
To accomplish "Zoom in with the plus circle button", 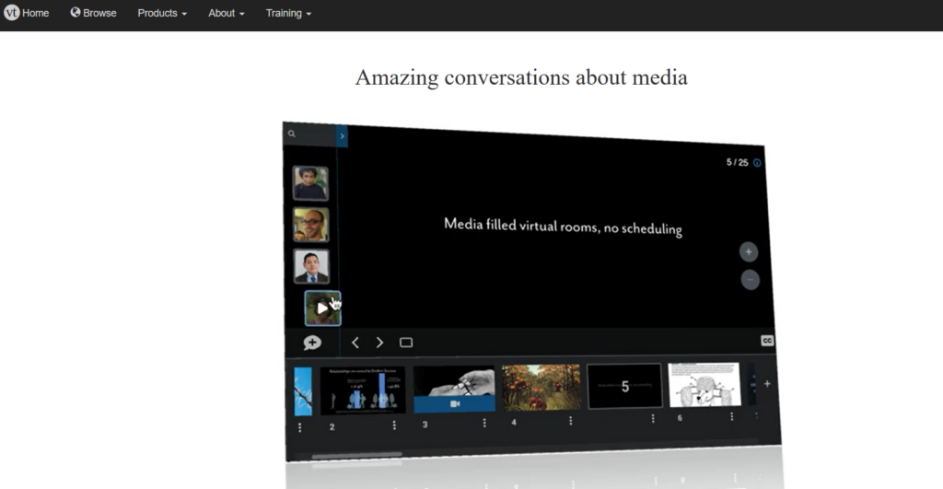I will point(749,251).
